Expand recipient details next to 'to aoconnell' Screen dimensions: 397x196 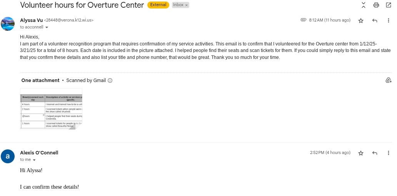click(47, 27)
